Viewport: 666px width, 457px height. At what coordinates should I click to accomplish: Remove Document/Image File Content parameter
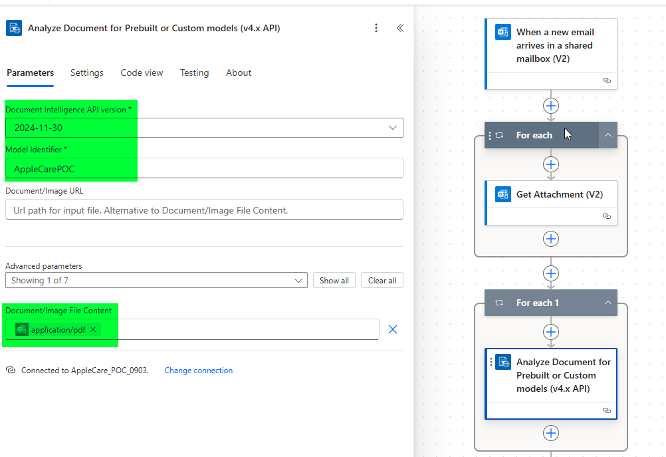(x=392, y=329)
